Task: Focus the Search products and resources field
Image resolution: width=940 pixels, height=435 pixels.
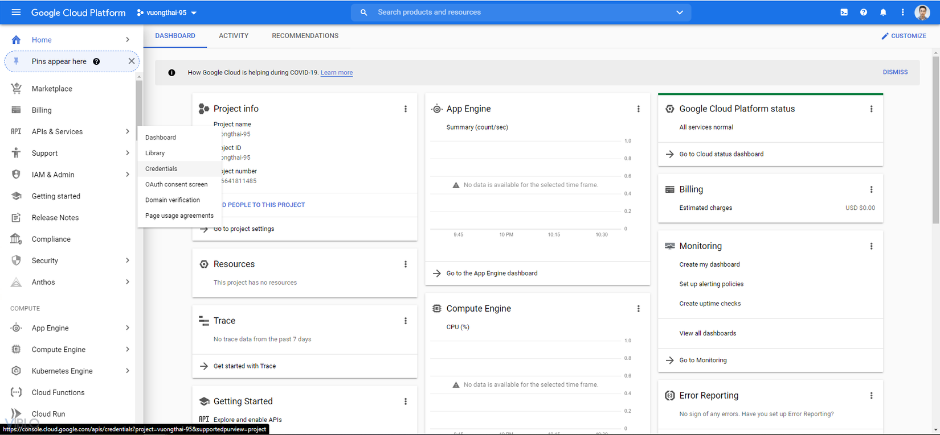Action: pos(513,12)
